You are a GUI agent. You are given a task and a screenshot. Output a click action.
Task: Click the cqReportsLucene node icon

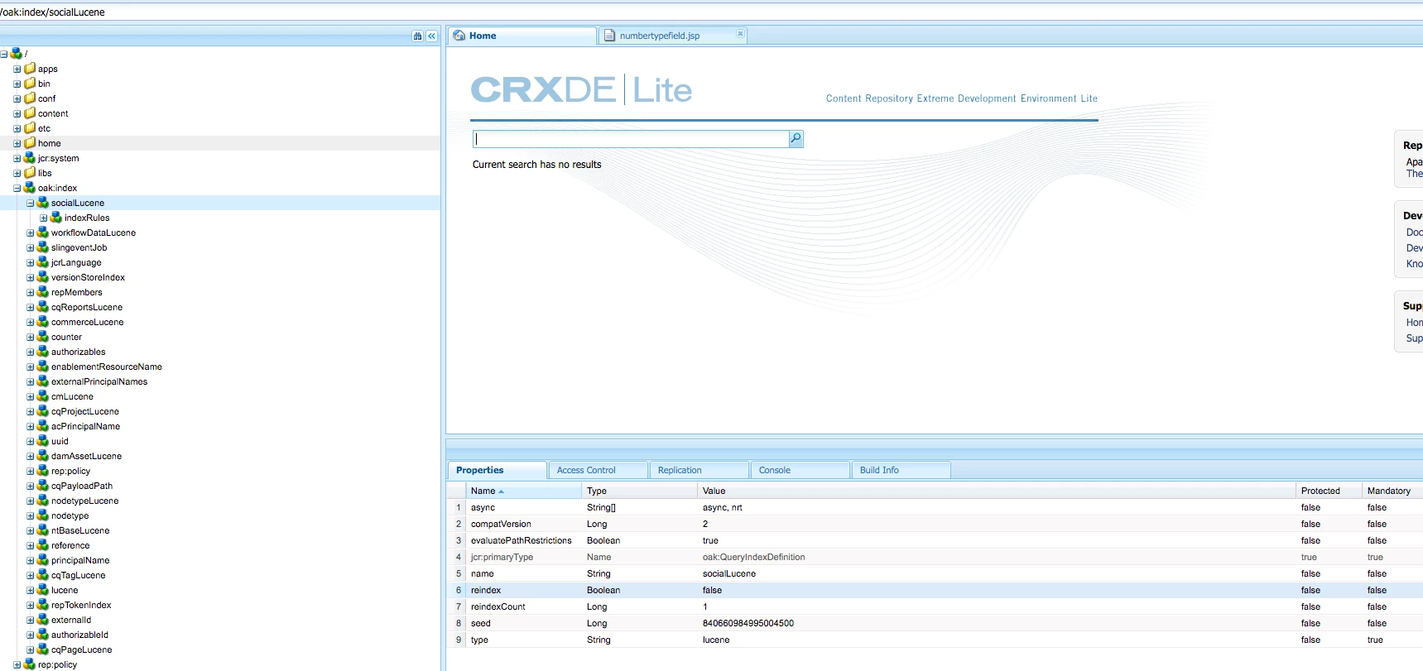pos(43,307)
